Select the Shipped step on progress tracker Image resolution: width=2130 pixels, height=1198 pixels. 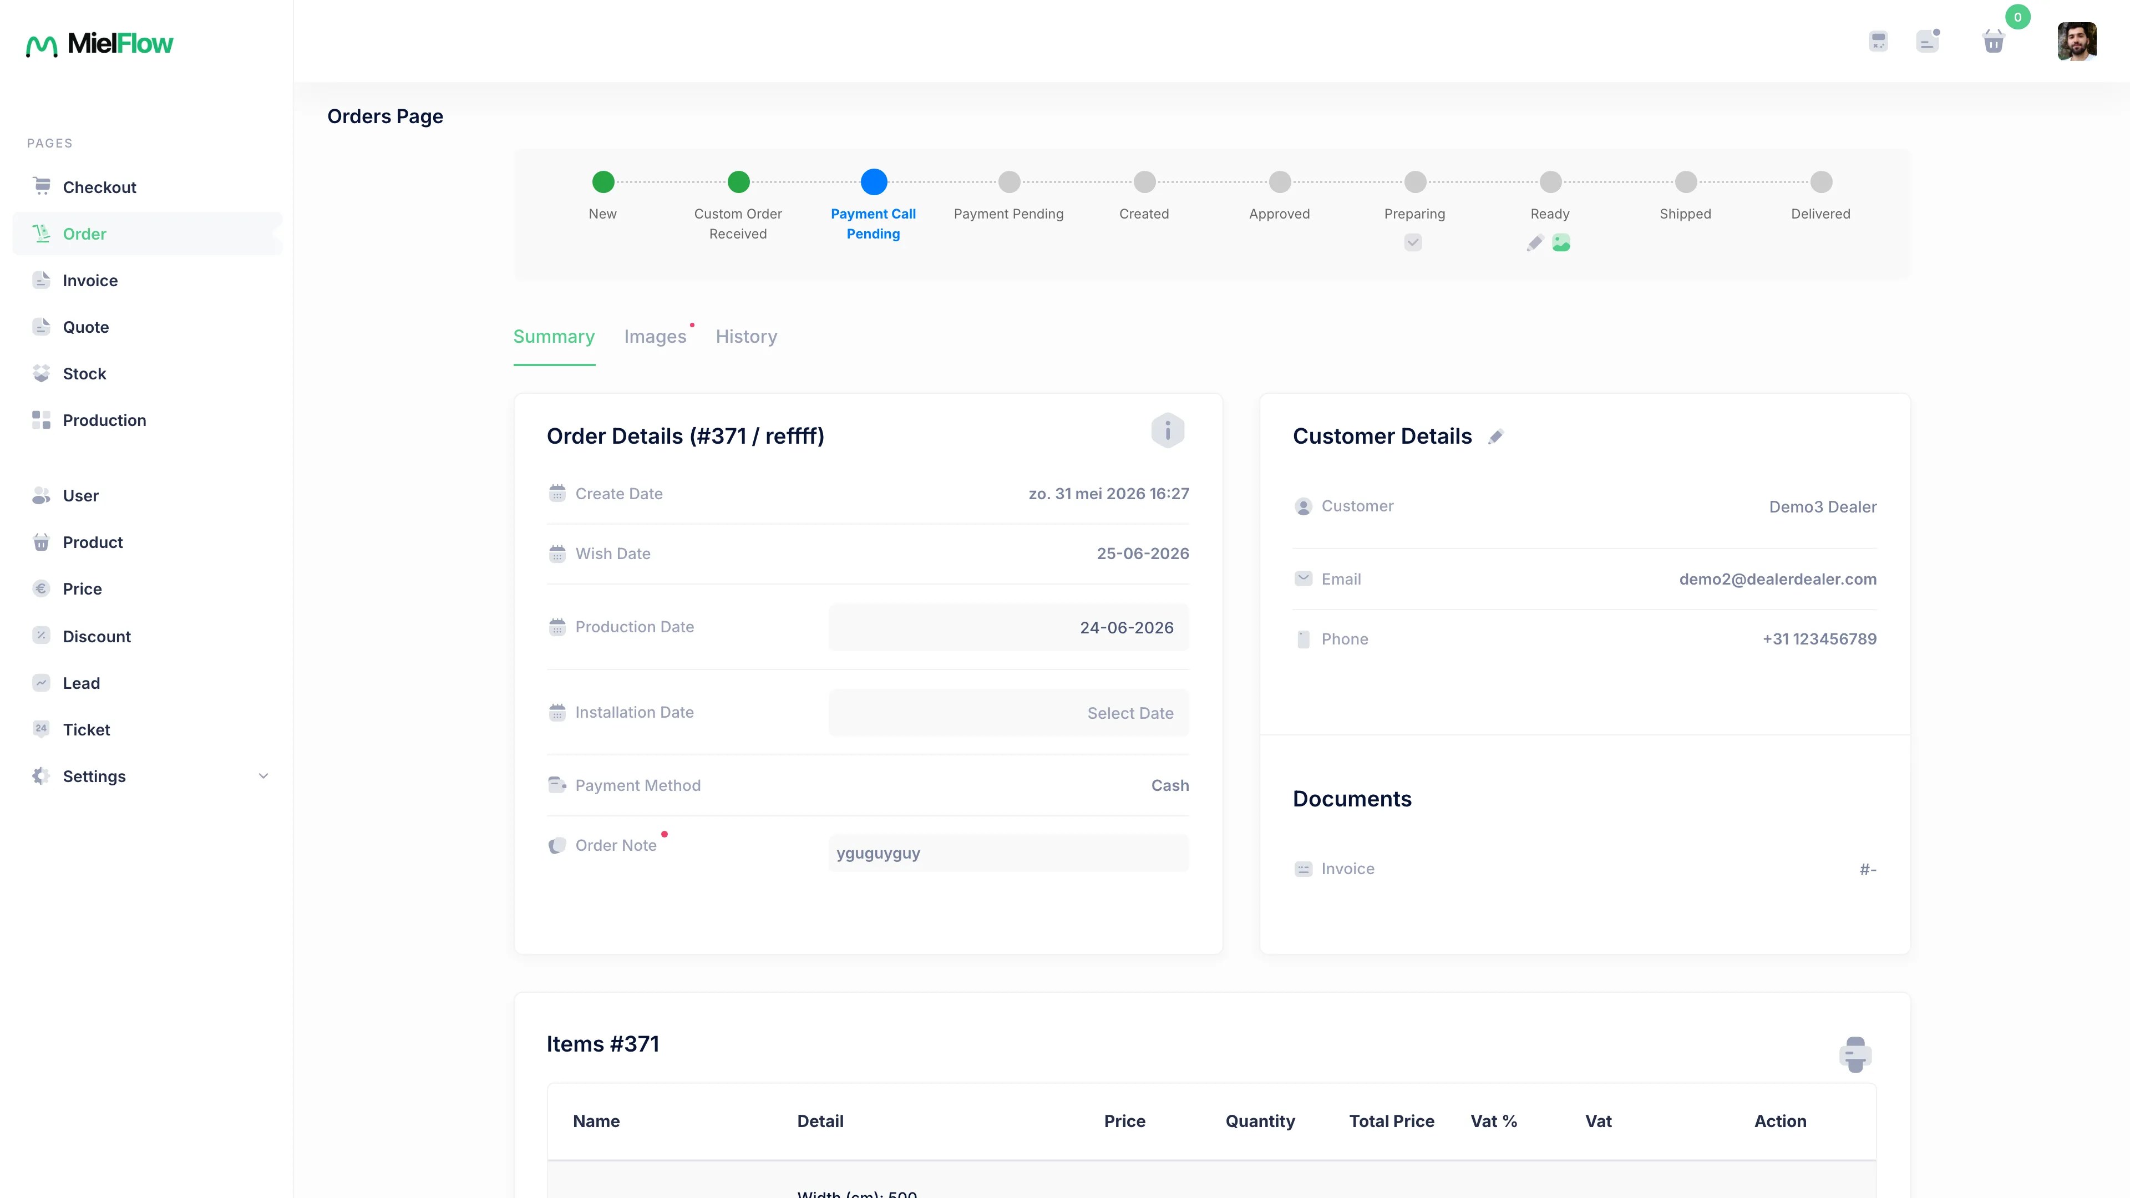[1685, 181]
